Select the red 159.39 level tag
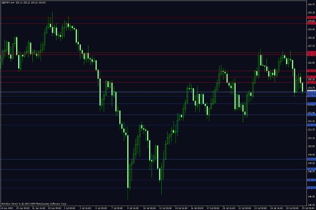The width and height of the screenshot is (316, 210). tap(311, 23)
